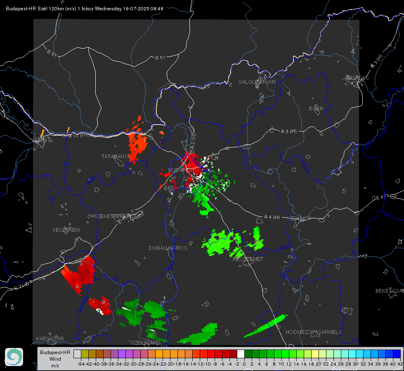Click the DUNAÚJVÁROS city label
This screenshot has height=371, width=404.
(x=168, y=248)
